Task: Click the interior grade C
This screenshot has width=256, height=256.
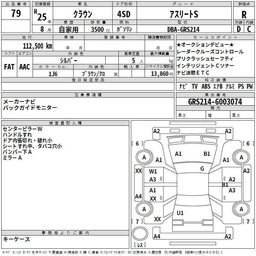Action: click(249, 29)
